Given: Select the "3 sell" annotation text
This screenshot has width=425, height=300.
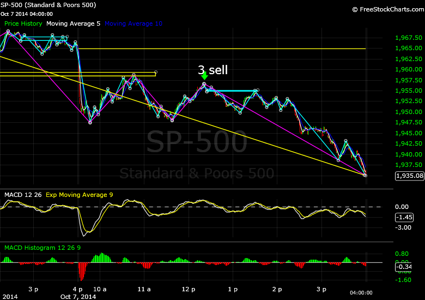Looking at the screenshot, I should [212, 69].
